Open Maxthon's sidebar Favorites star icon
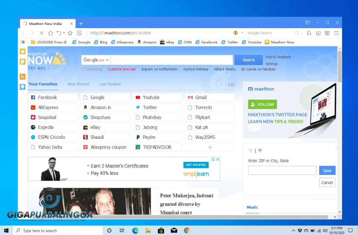Image resolution: width=358 pixels, height=235 pixels. pos(22,51)
